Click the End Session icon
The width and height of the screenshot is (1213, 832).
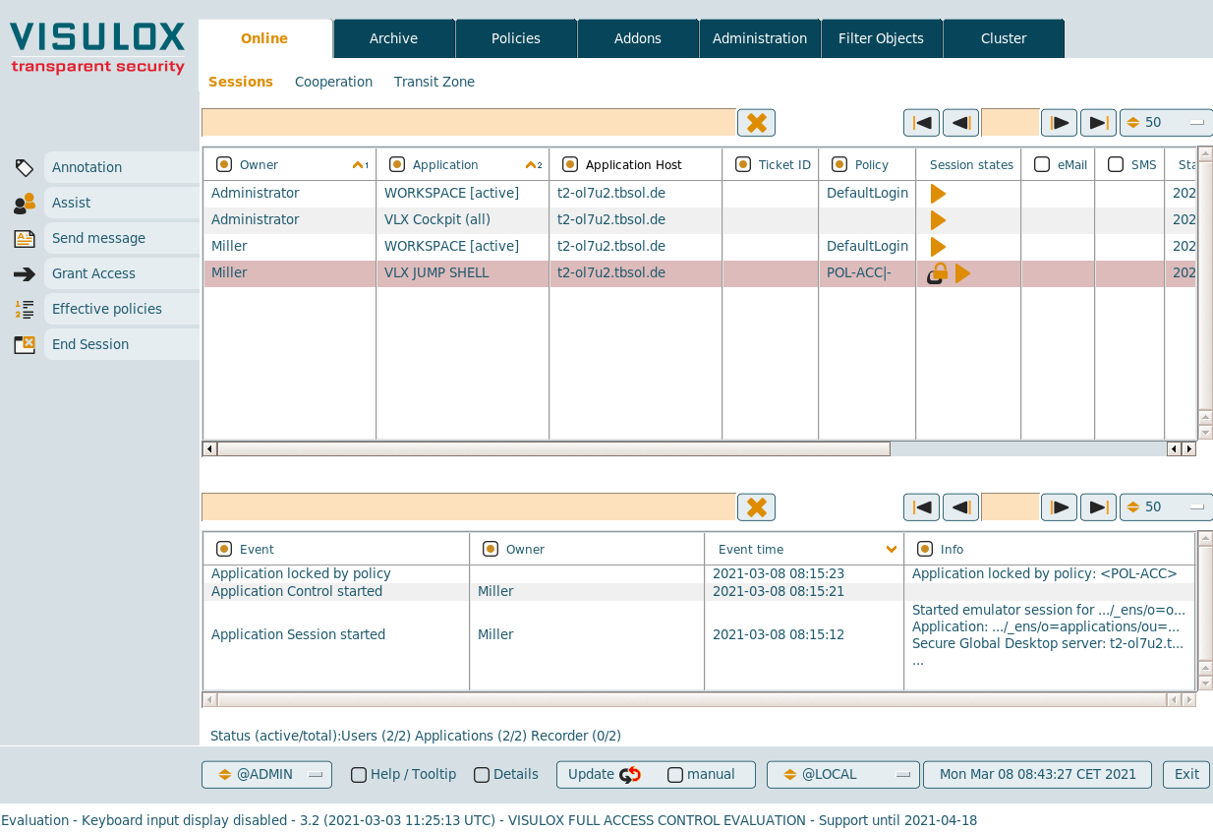tap(25, 344)
